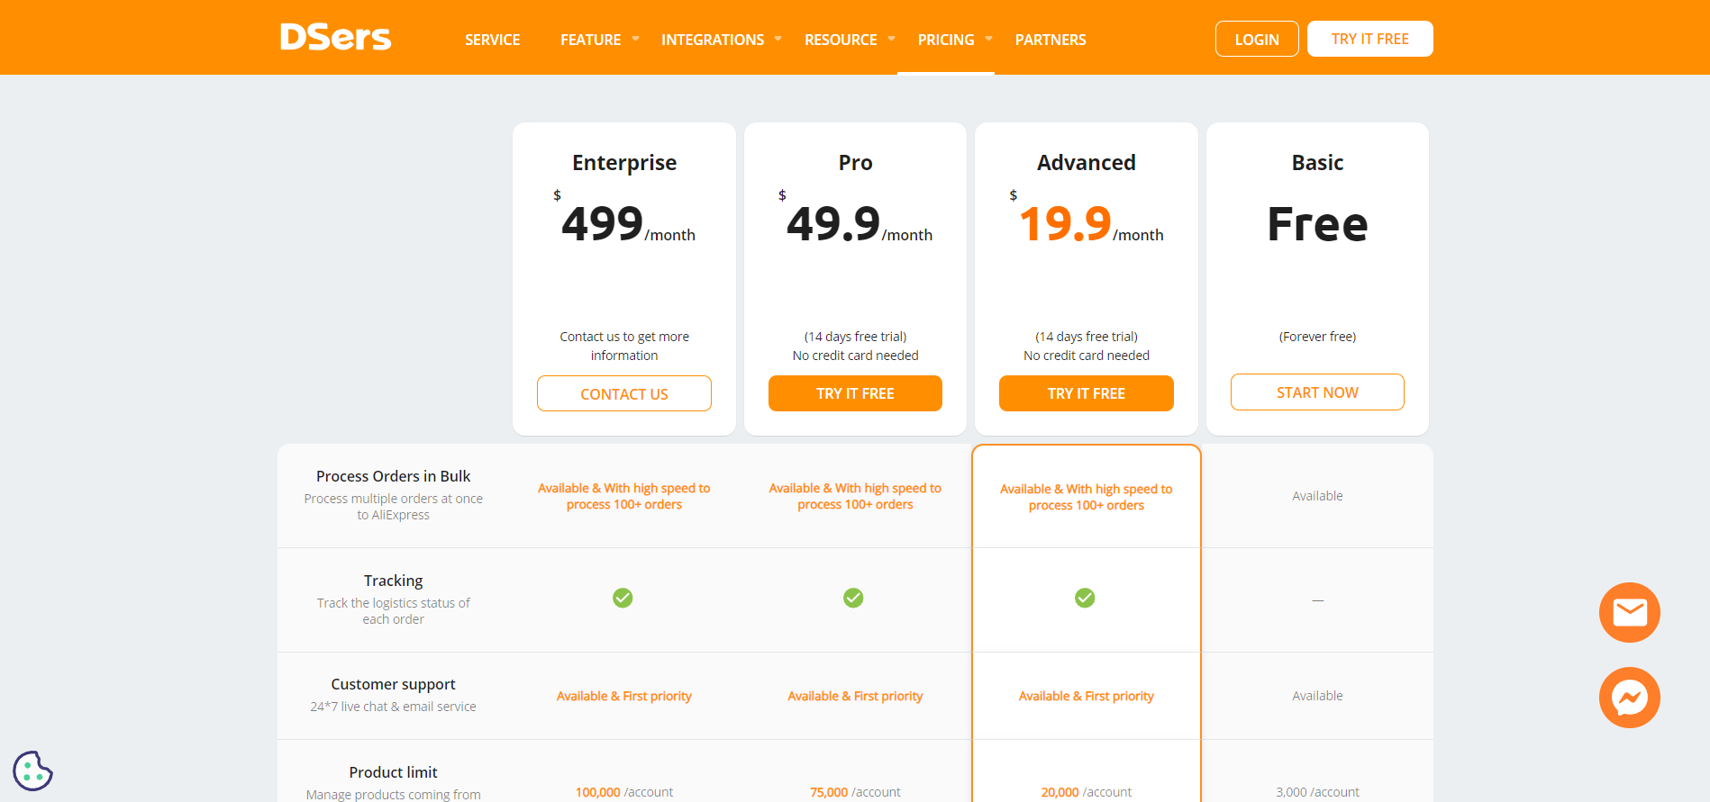Open the Messenger chat icon
Viewport: 1710px width, 802px height.
(1629, 698)
